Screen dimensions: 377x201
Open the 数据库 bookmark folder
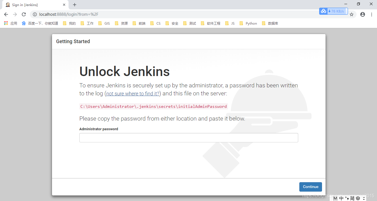(270, 24)
